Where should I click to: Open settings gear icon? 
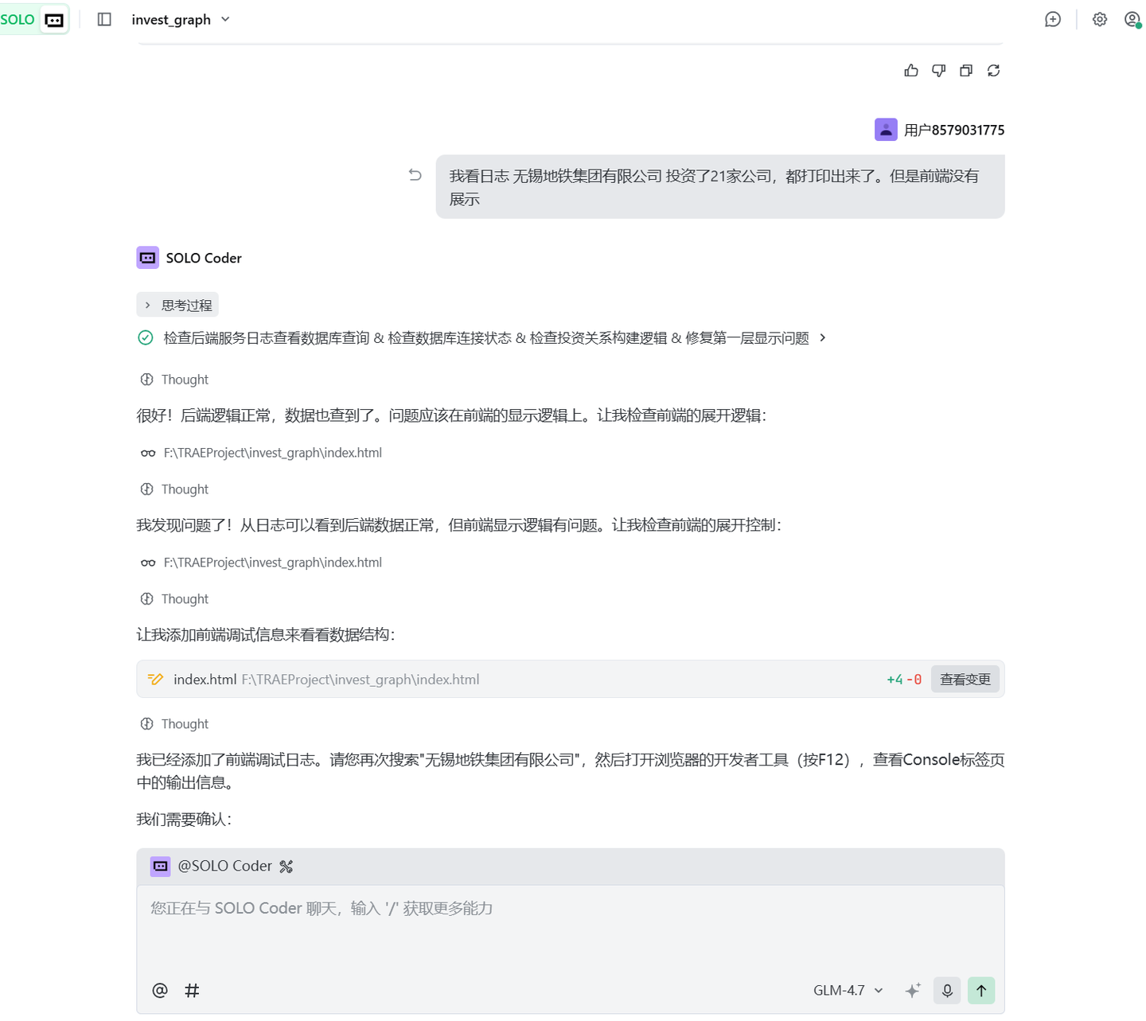[1100, 19]
